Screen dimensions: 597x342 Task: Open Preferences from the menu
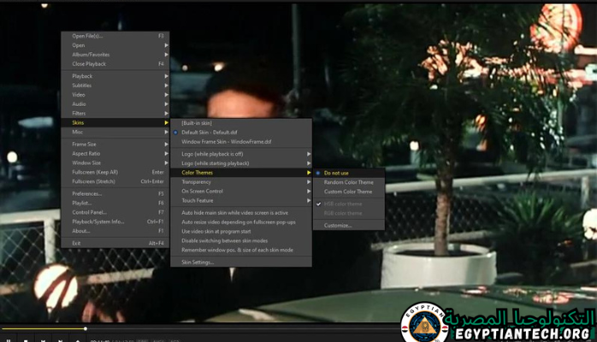point(86,193)
